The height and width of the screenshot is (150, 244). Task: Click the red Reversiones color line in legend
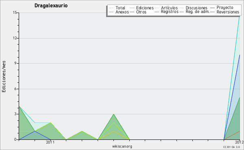[x=212, y=12]
